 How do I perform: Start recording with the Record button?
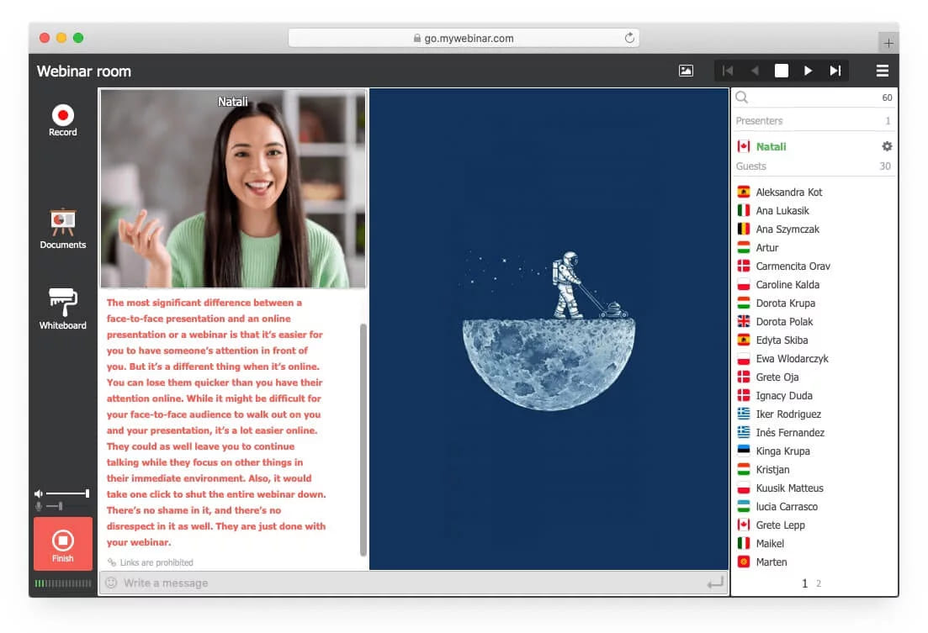tap(63, 120)
